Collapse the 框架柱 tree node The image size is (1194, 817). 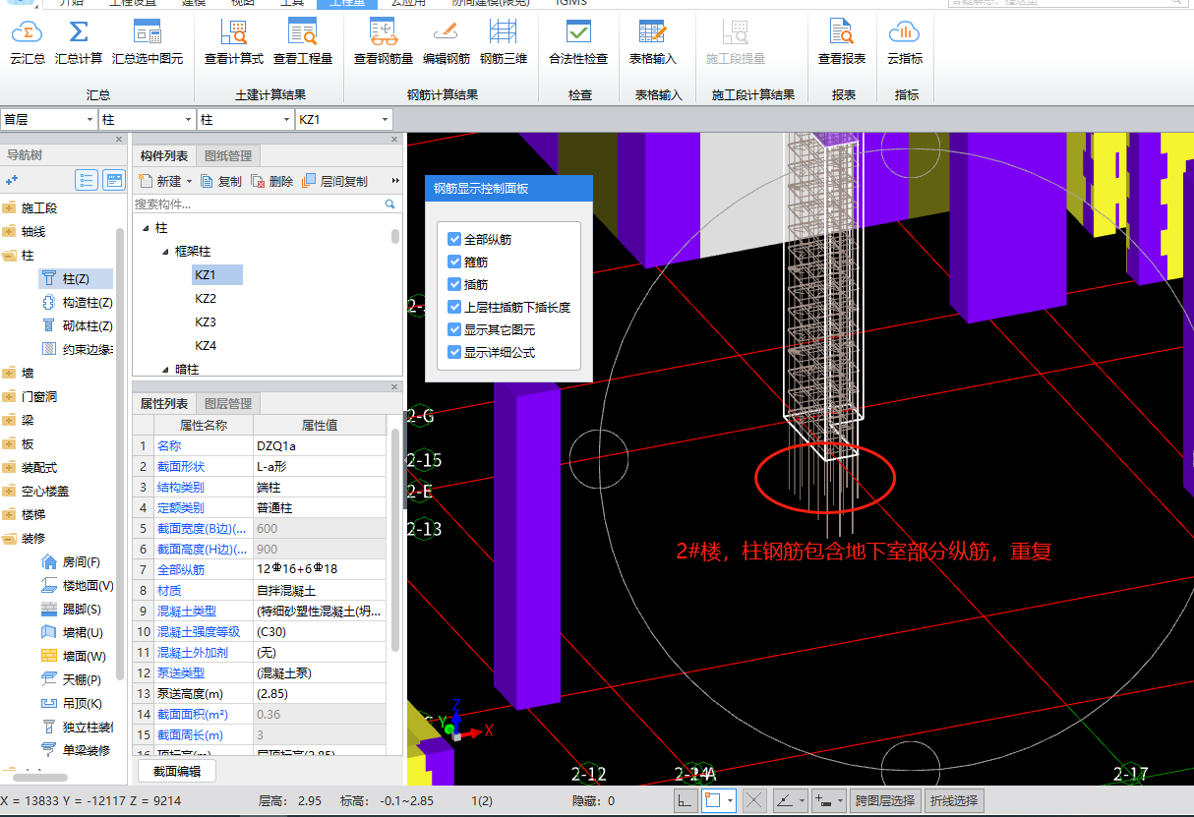point(165,252)
